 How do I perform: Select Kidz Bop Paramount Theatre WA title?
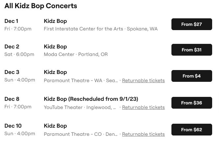coord(55,72)
